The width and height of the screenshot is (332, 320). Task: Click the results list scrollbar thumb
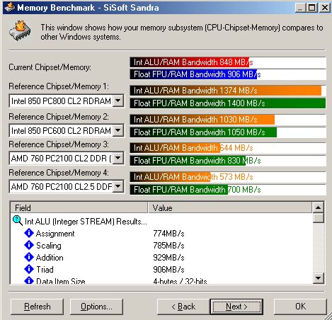tap(318, 218)
